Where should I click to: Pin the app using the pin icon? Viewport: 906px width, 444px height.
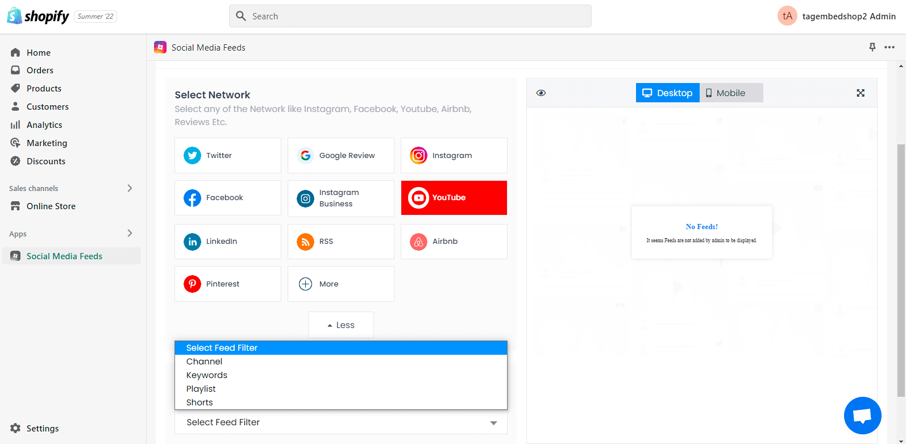coord(872,47)
